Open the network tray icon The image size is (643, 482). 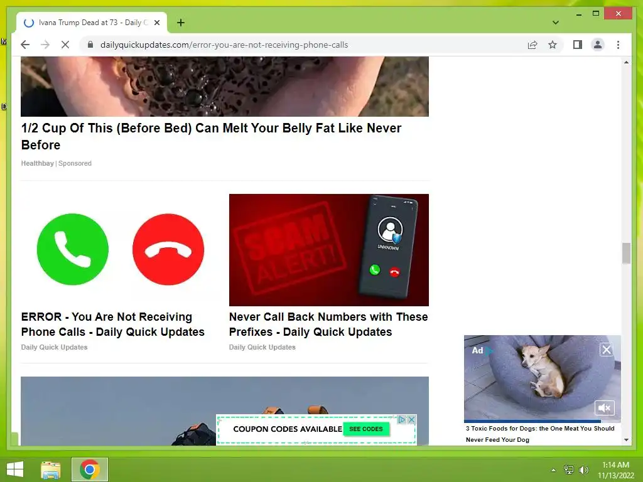[x=569, y=470]
